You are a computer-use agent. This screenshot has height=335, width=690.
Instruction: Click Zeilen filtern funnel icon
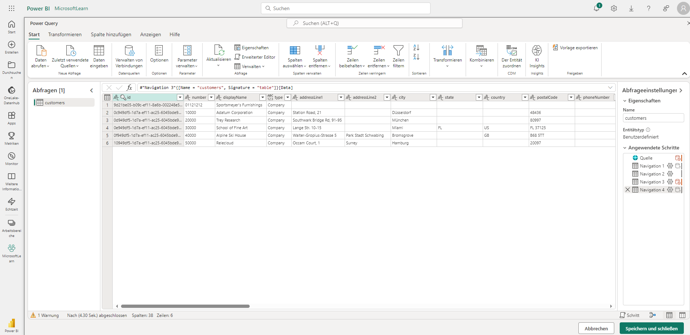[x=398, y=50]
